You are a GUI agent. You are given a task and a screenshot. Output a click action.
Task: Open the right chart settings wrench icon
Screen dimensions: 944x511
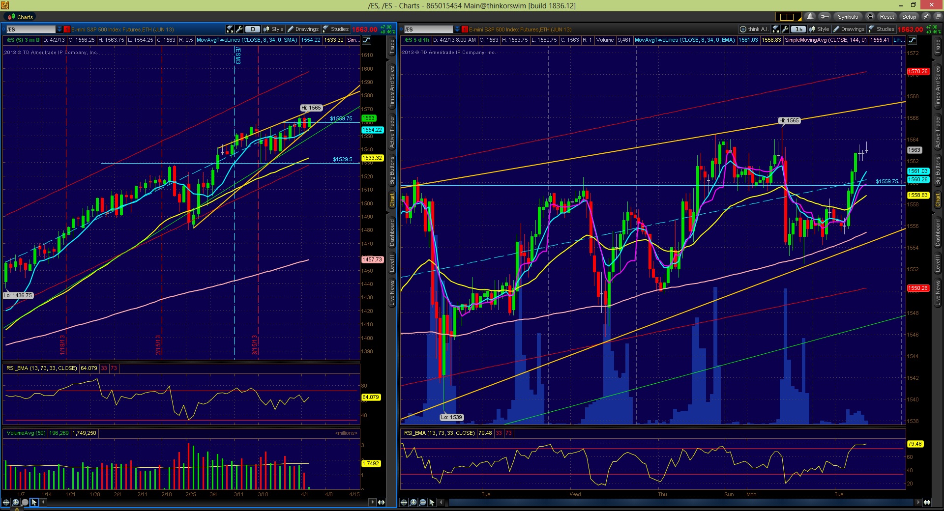785,29
